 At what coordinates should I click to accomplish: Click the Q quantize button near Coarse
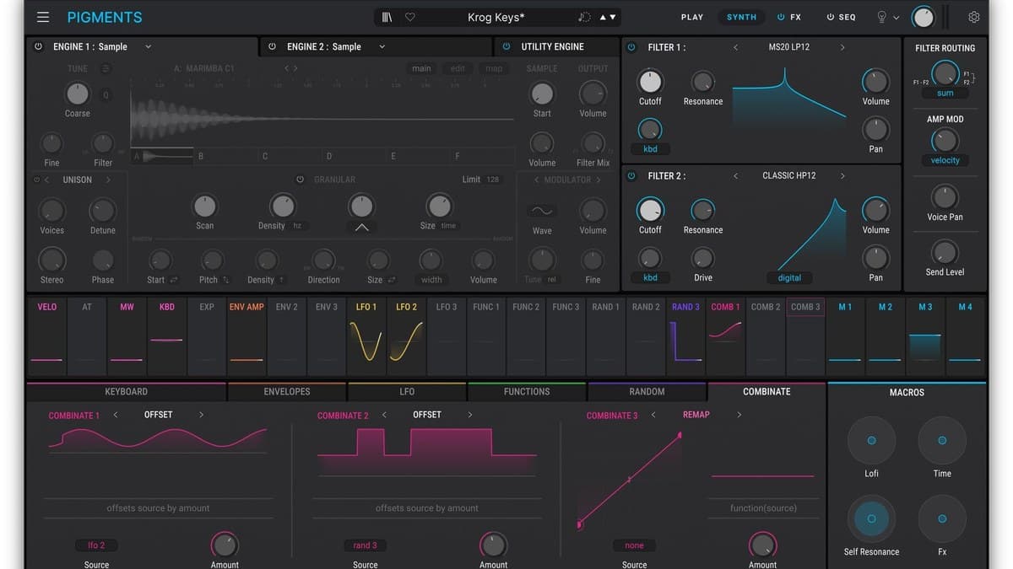(106, 95)
